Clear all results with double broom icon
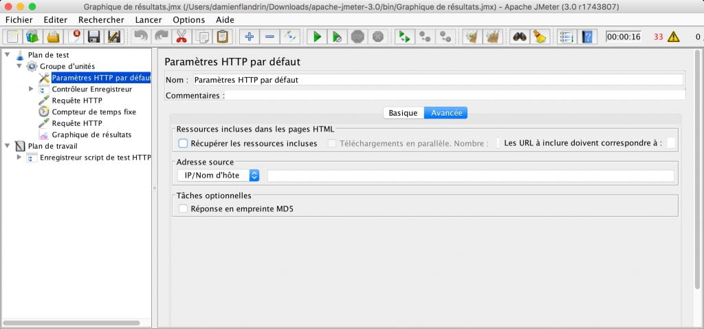The image size is (704, 329). 492,36
